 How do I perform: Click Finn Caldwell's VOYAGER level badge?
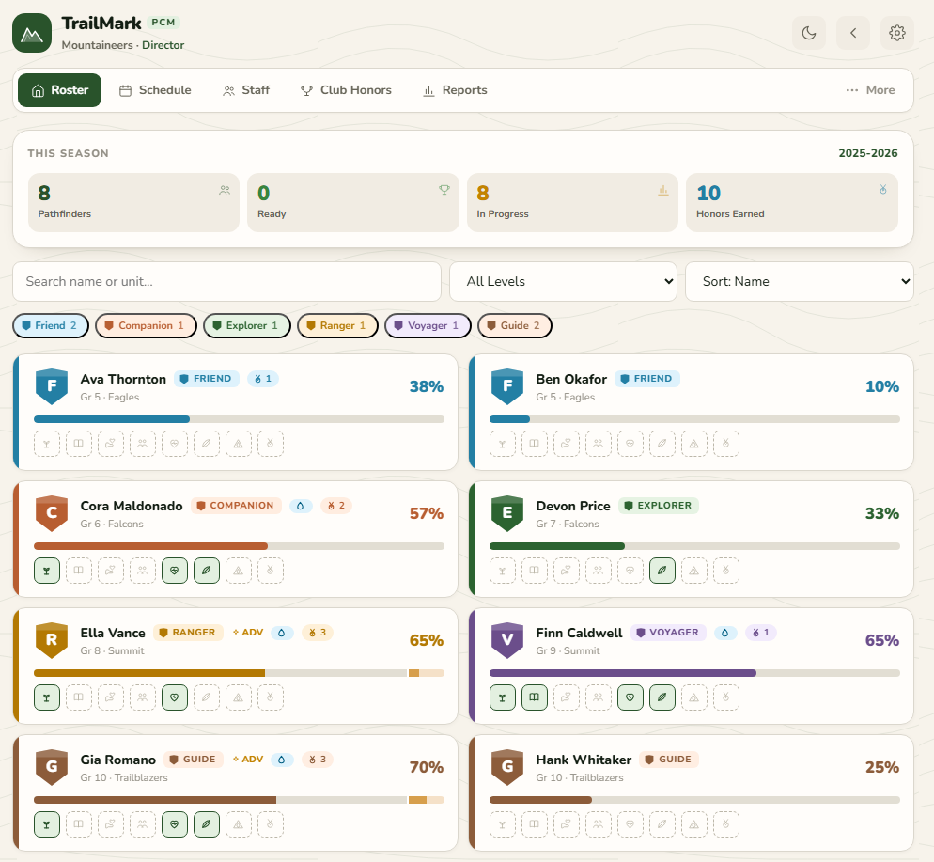click(x=668, y=633)
